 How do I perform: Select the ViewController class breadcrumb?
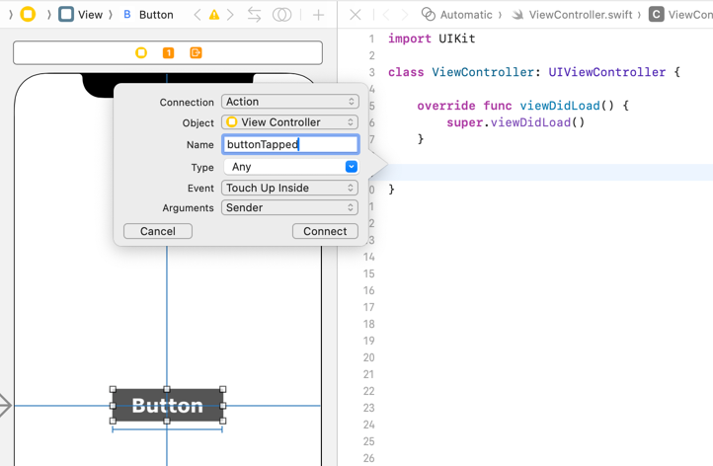click(680, 15)
